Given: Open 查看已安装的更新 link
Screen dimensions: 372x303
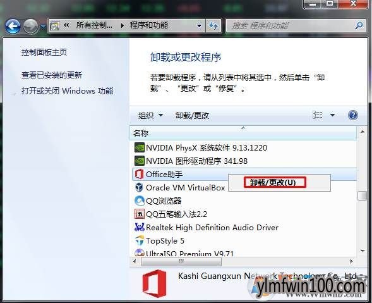Looking at the screenshot, I should [52, 75].
